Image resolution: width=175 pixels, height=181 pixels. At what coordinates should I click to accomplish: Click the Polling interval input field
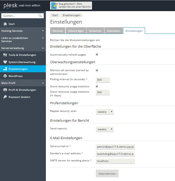tap(103, 80)
